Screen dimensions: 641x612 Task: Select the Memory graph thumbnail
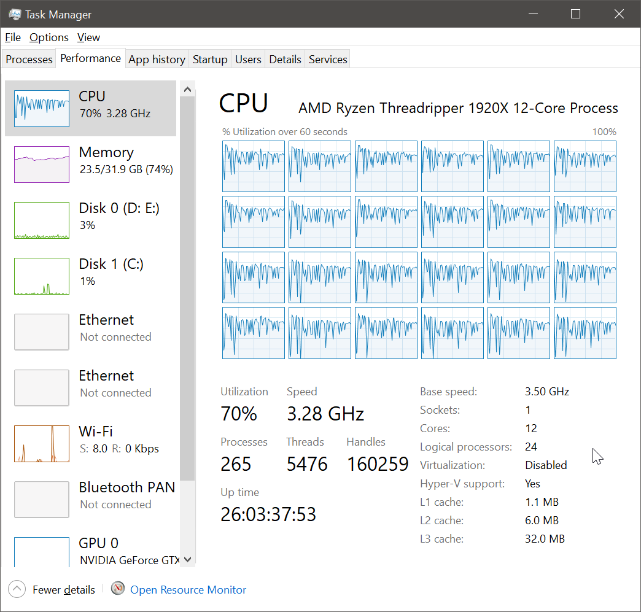(42, 165)
